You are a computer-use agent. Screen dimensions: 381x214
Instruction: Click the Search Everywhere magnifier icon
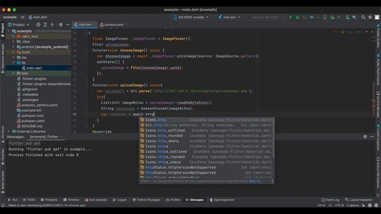pos(363,17)
